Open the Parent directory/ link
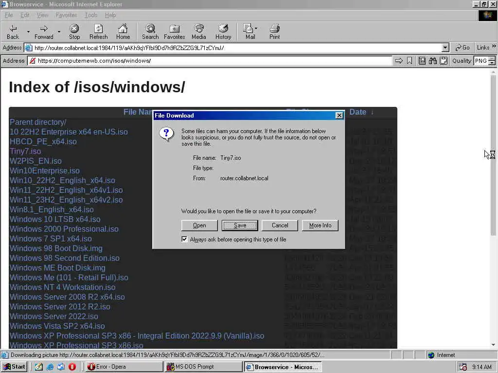Viewport: 498px width, 373px height. [x=38, y=122]
